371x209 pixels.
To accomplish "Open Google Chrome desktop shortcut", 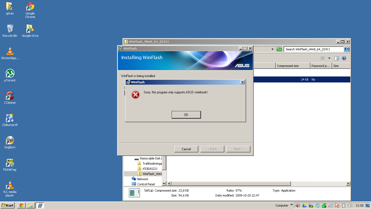I will [30, 10].
